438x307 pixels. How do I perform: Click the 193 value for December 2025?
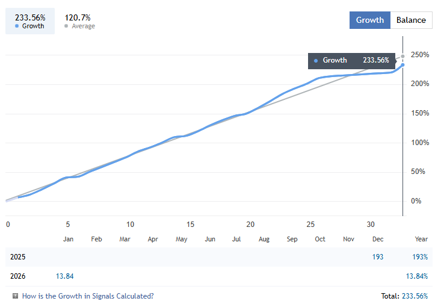(x=378, y=257)
